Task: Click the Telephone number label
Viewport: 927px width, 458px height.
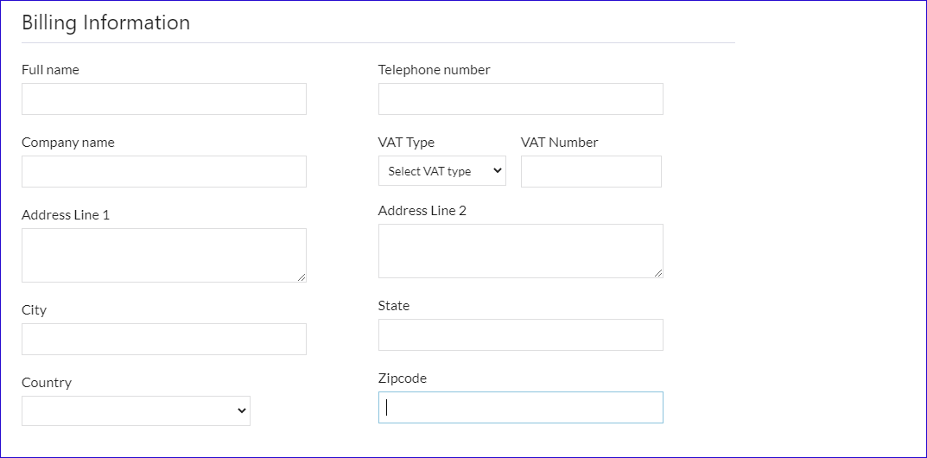Action: coord(434,70)
